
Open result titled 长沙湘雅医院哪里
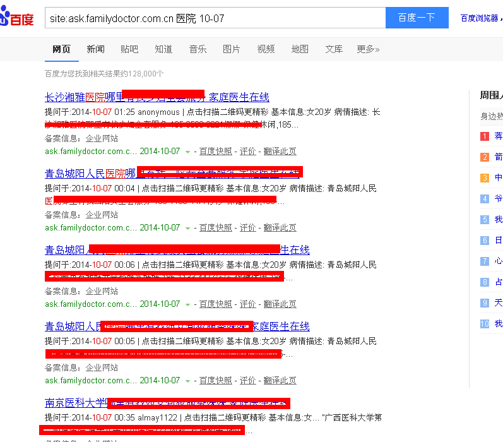tap(157, 97)
